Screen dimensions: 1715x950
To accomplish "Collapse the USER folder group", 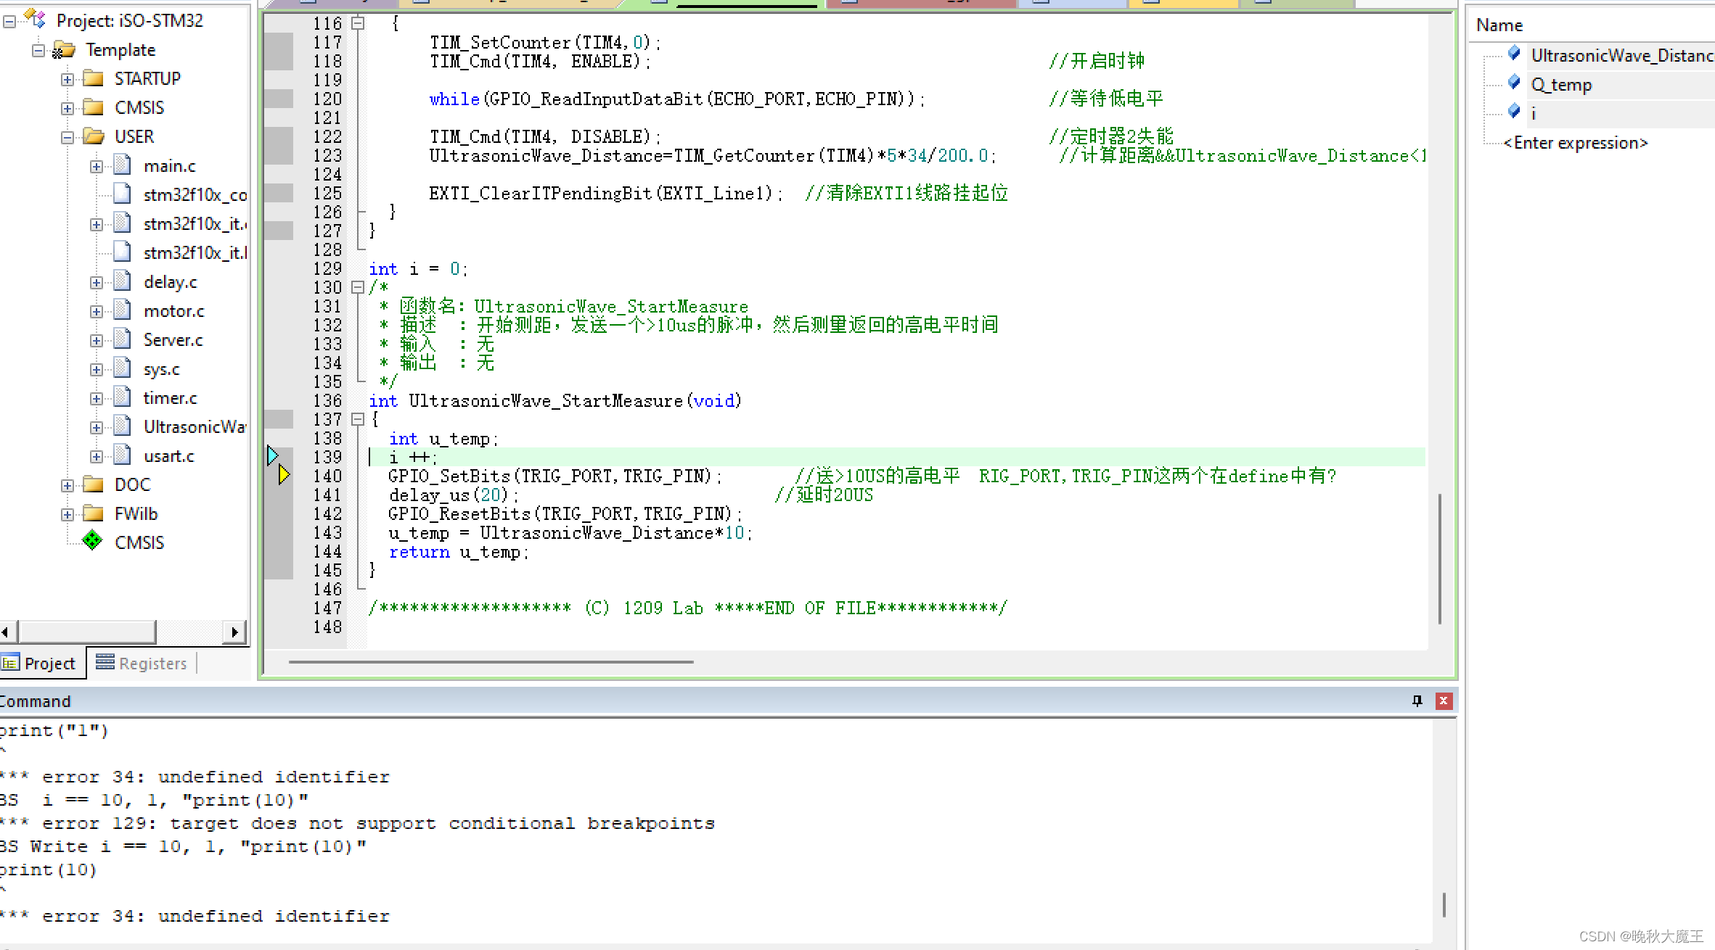I will coord(67,137).
